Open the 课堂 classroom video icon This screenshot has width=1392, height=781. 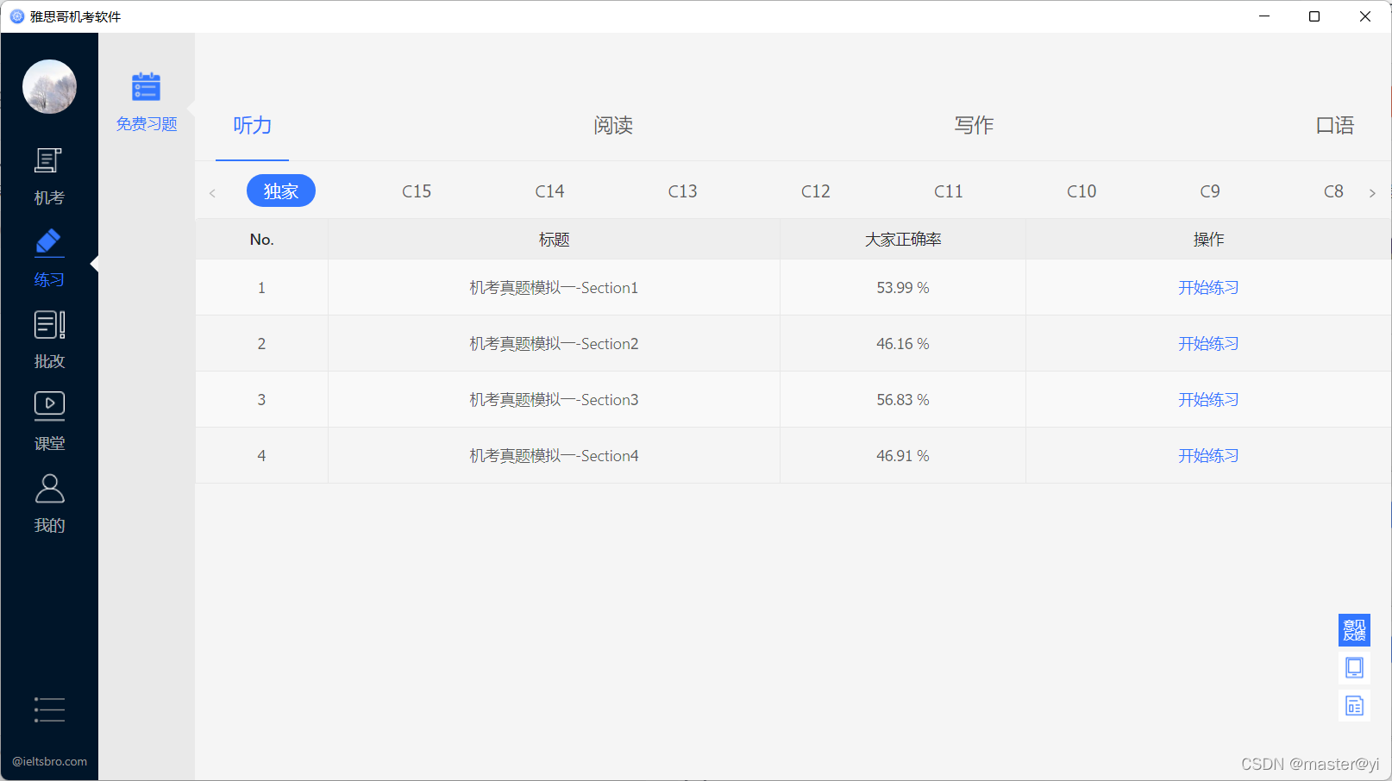[x=49, y=406]
